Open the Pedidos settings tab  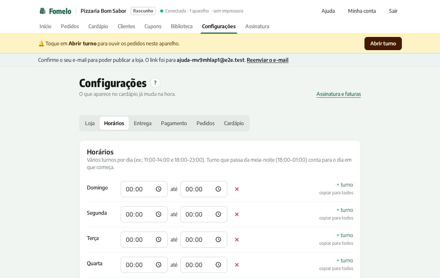205,123
